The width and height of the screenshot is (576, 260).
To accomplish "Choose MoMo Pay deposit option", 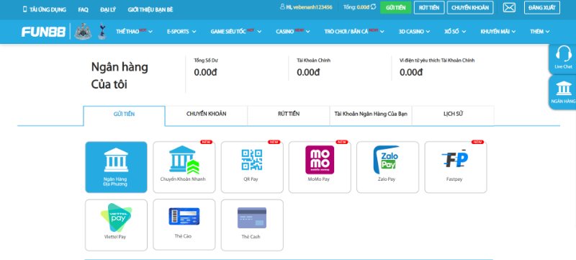I will click(320, 167).
